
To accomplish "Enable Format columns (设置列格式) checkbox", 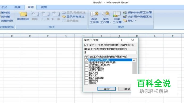I will point(87,68).
